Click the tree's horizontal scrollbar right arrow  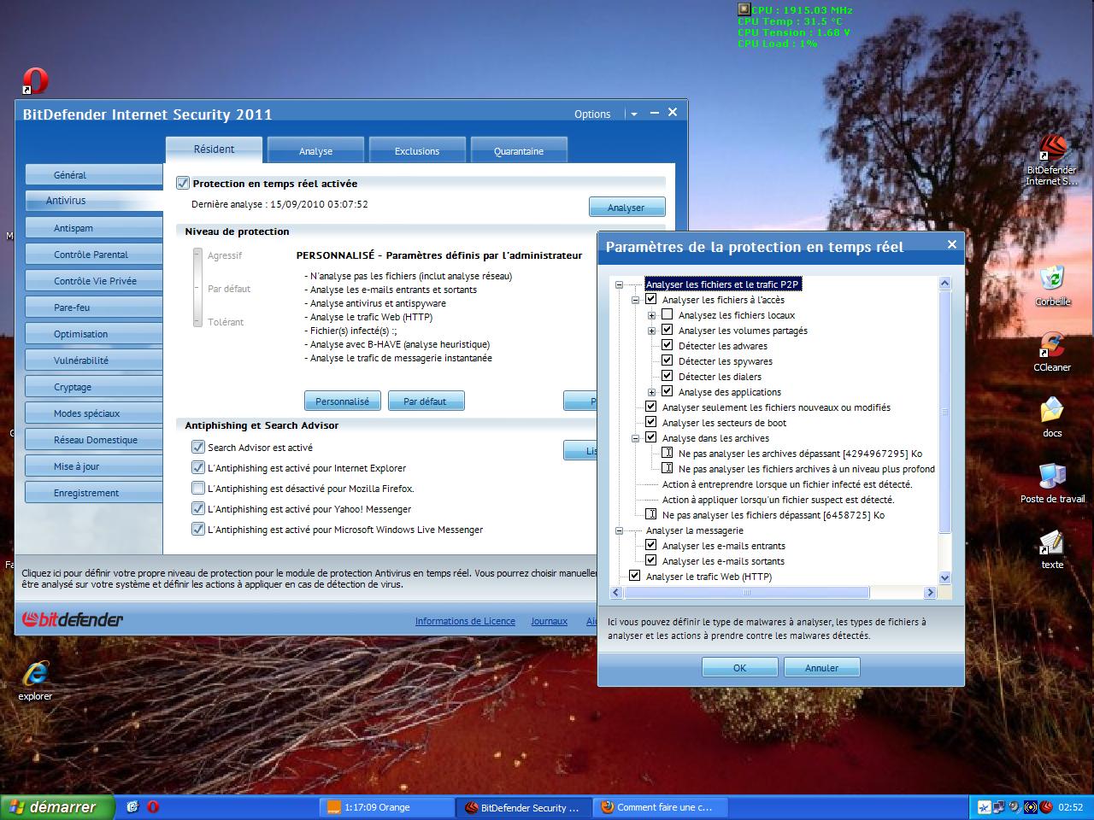point(931,592)
